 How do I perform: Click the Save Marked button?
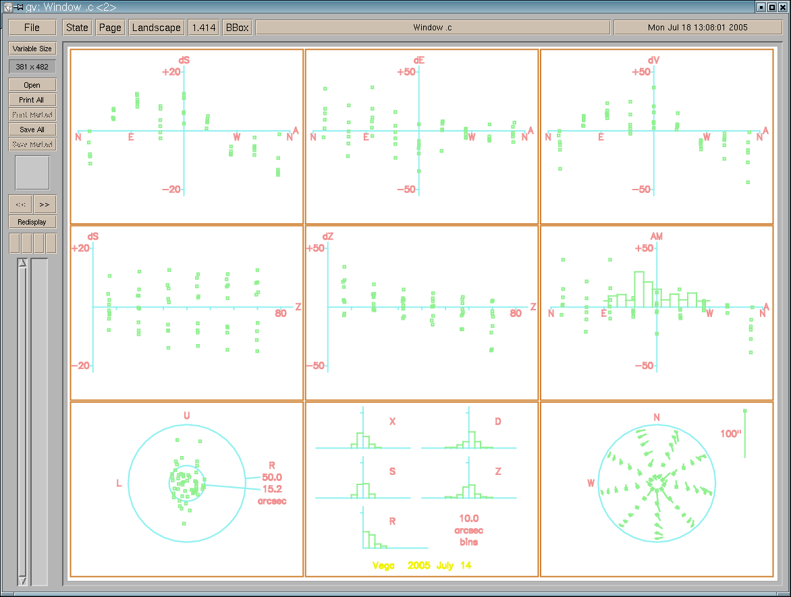pos(32,144)
